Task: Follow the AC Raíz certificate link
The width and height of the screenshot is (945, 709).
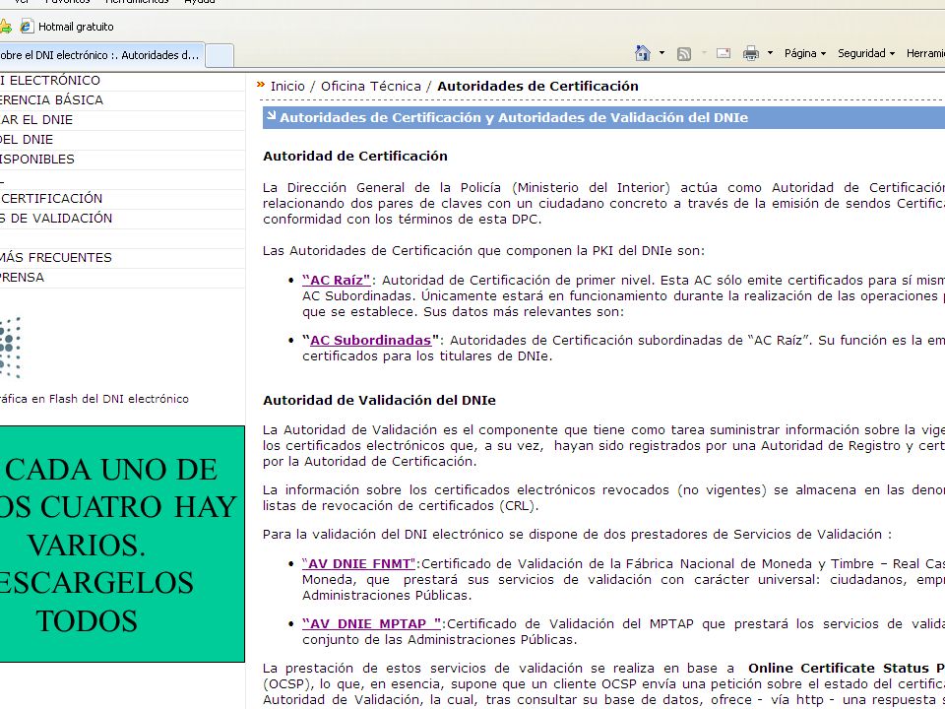Action: click(x=337, y=281)
